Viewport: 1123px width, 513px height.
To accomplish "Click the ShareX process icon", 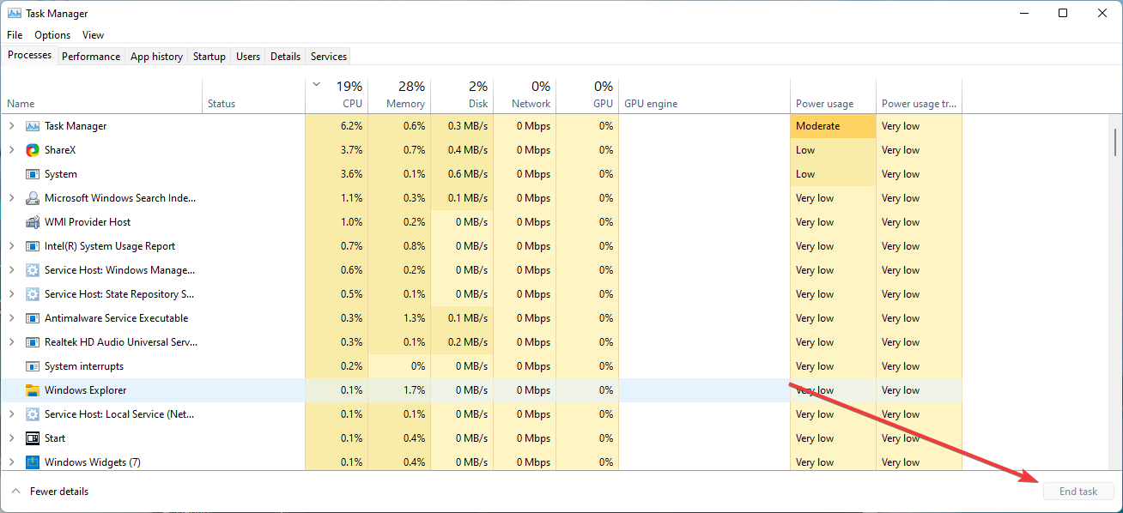I will (33, 150).
